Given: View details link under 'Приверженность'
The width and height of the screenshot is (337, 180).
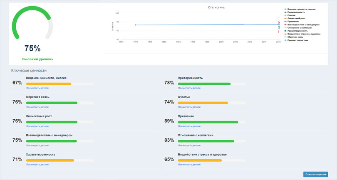Looking at the screenshot, I should 189,88.
